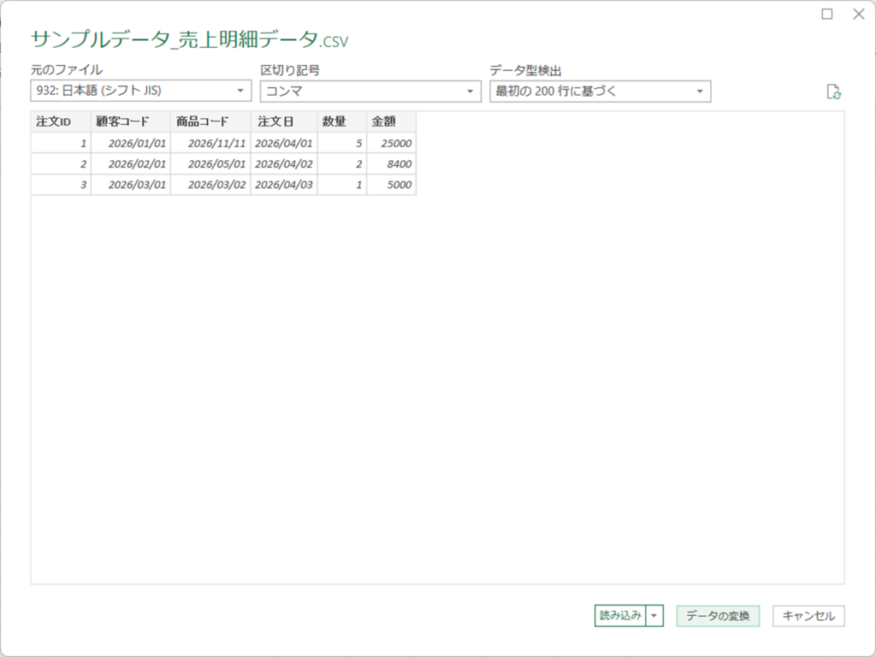This screenshot has width=876, height=657.
Task: Cancel with the キャンセル button
Action: click(808, 615)
